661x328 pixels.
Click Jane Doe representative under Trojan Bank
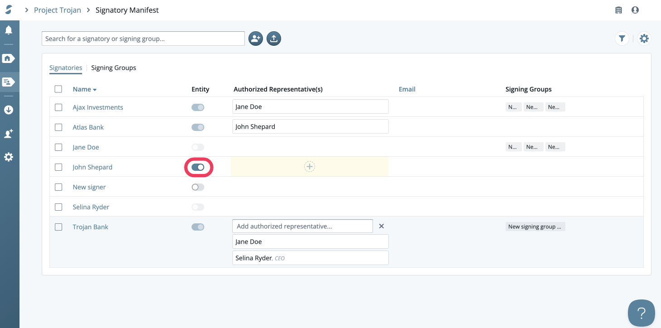(x=311, y=241)
